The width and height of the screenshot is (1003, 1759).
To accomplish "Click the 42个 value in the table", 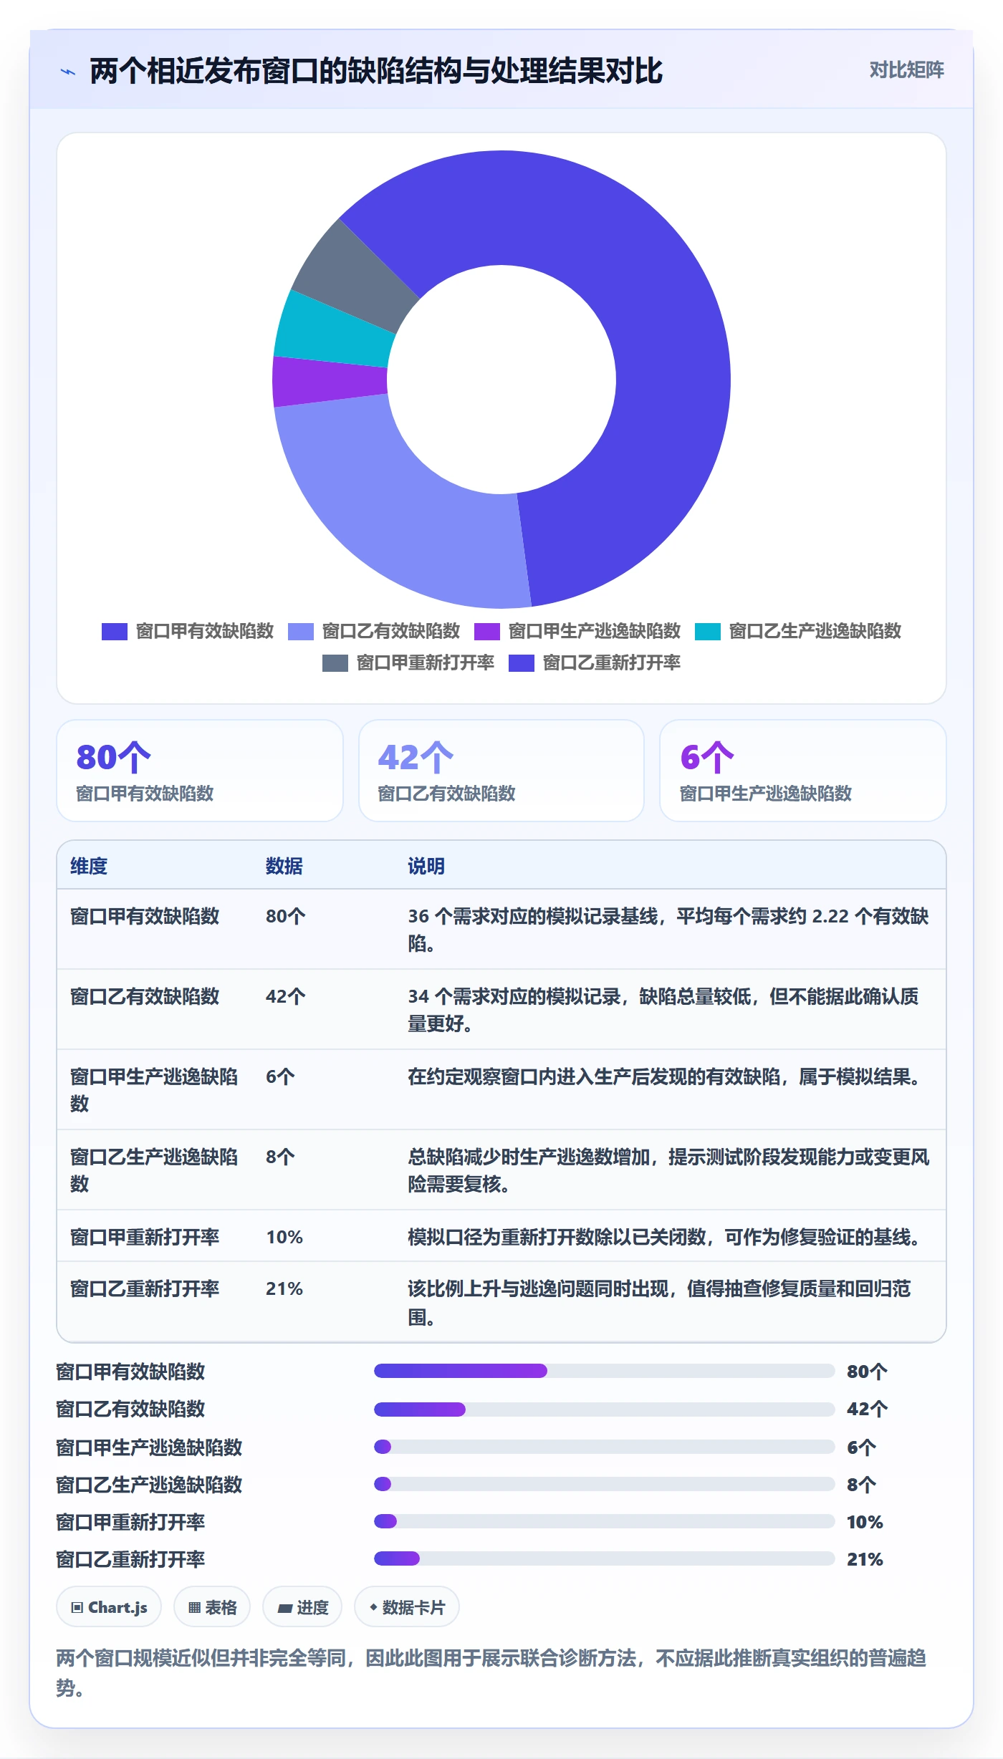I will (x=286, y=996).
